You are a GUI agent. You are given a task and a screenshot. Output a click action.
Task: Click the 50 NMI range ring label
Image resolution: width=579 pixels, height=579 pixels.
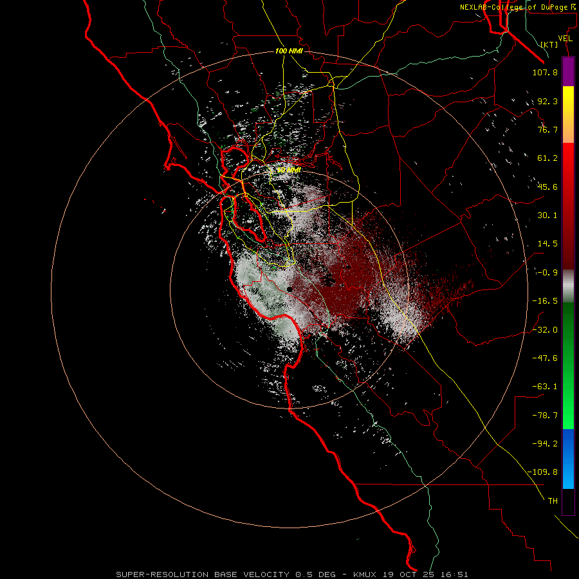coord(289,170)
